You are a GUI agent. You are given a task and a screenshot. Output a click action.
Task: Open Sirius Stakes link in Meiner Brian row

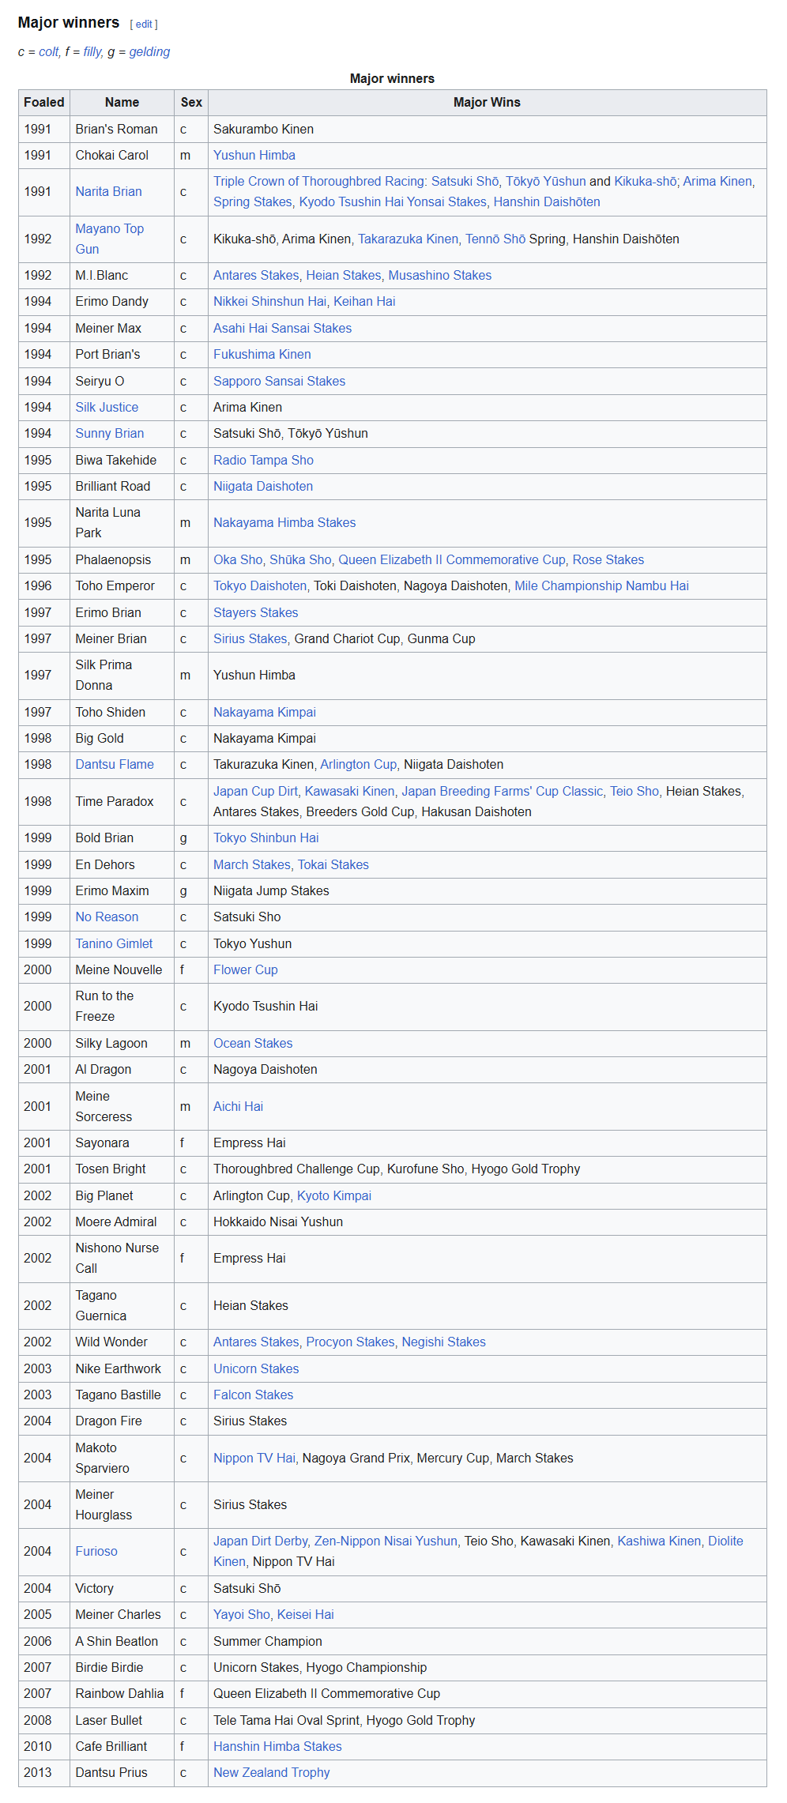tap(250, 639)
